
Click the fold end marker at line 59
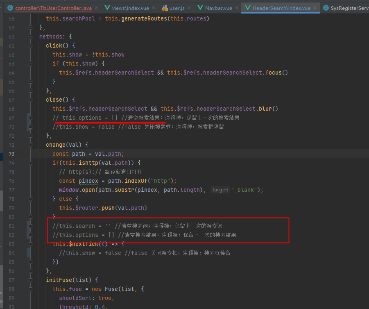30,28
